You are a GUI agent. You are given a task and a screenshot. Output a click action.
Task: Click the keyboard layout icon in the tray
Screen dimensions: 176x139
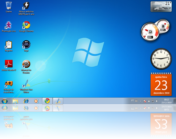click(136, 101)
